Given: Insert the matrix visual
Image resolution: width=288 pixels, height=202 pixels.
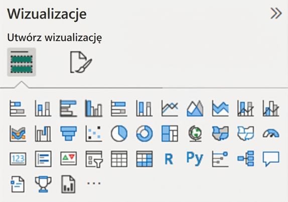Looking at the screenshot, I should 145,159.
